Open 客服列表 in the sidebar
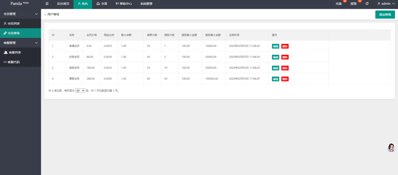Image resolution: width=398 pixels, height=175 pixels. tap(20, 52)
